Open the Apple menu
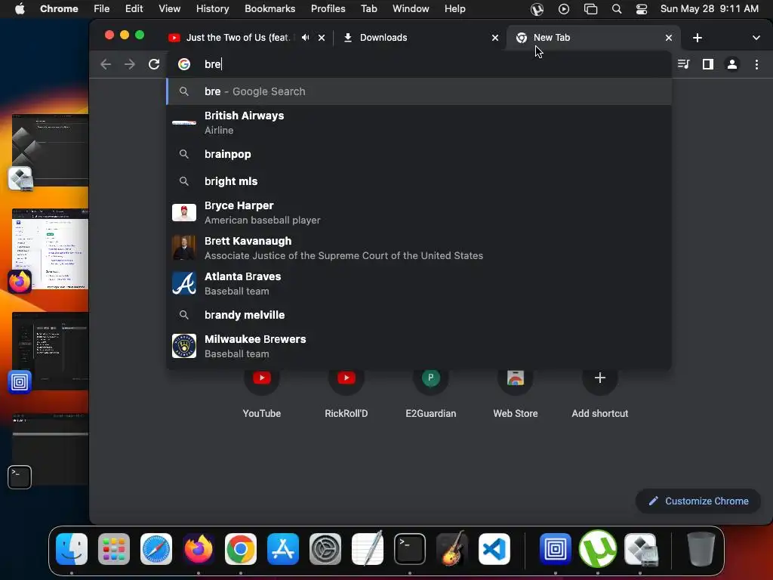This screenshot has width=773, height=580. tap(20, 9)
